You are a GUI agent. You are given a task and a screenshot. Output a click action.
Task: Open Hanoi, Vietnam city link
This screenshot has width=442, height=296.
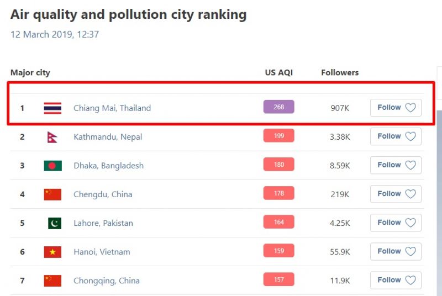pos(102,252)
